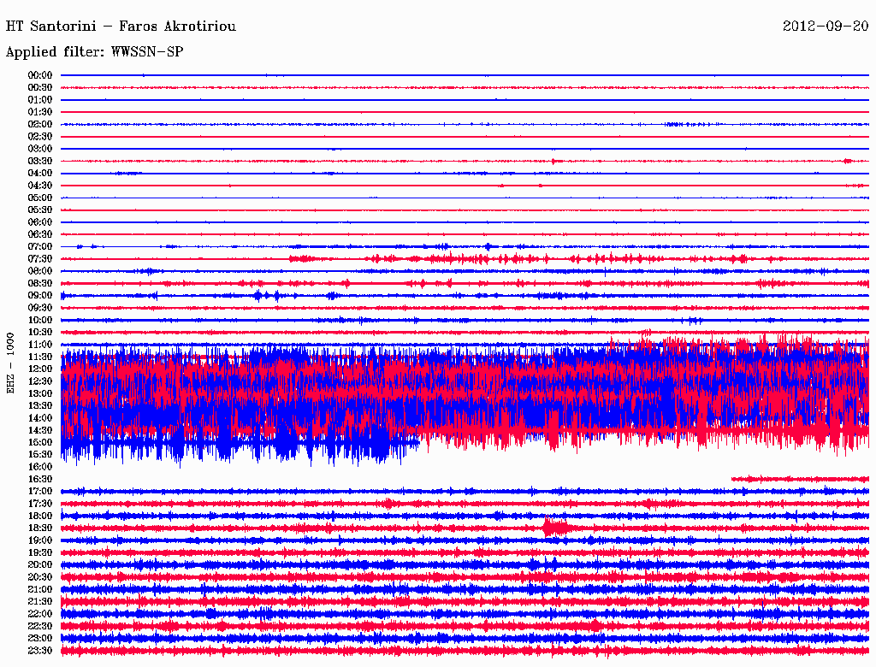The width and height of the screenshot is (876, 667).
Task: Select the 14:30 time label
Action: (40, 431)
